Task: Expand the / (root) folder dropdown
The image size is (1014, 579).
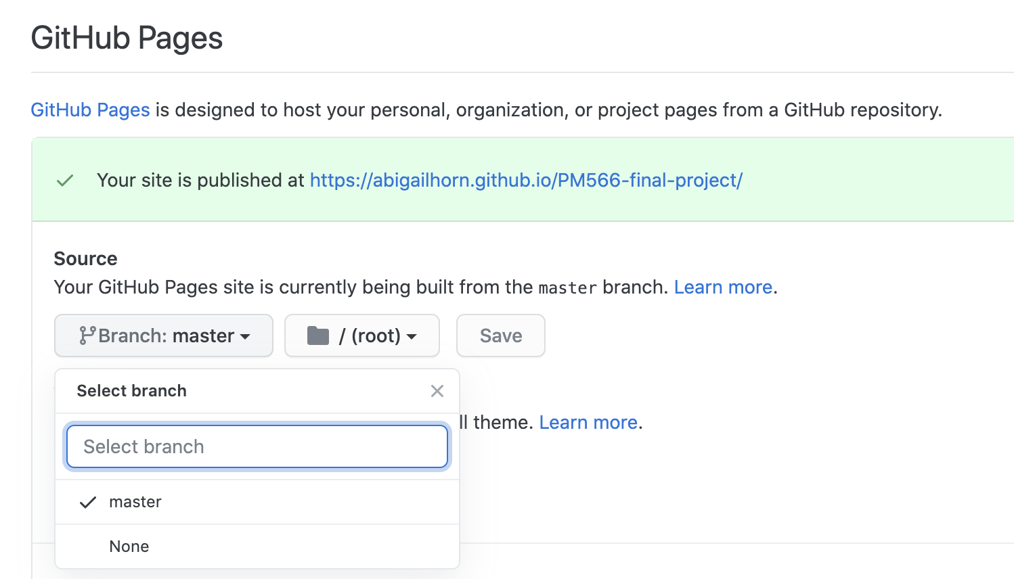Action: (x=362, y=335)
